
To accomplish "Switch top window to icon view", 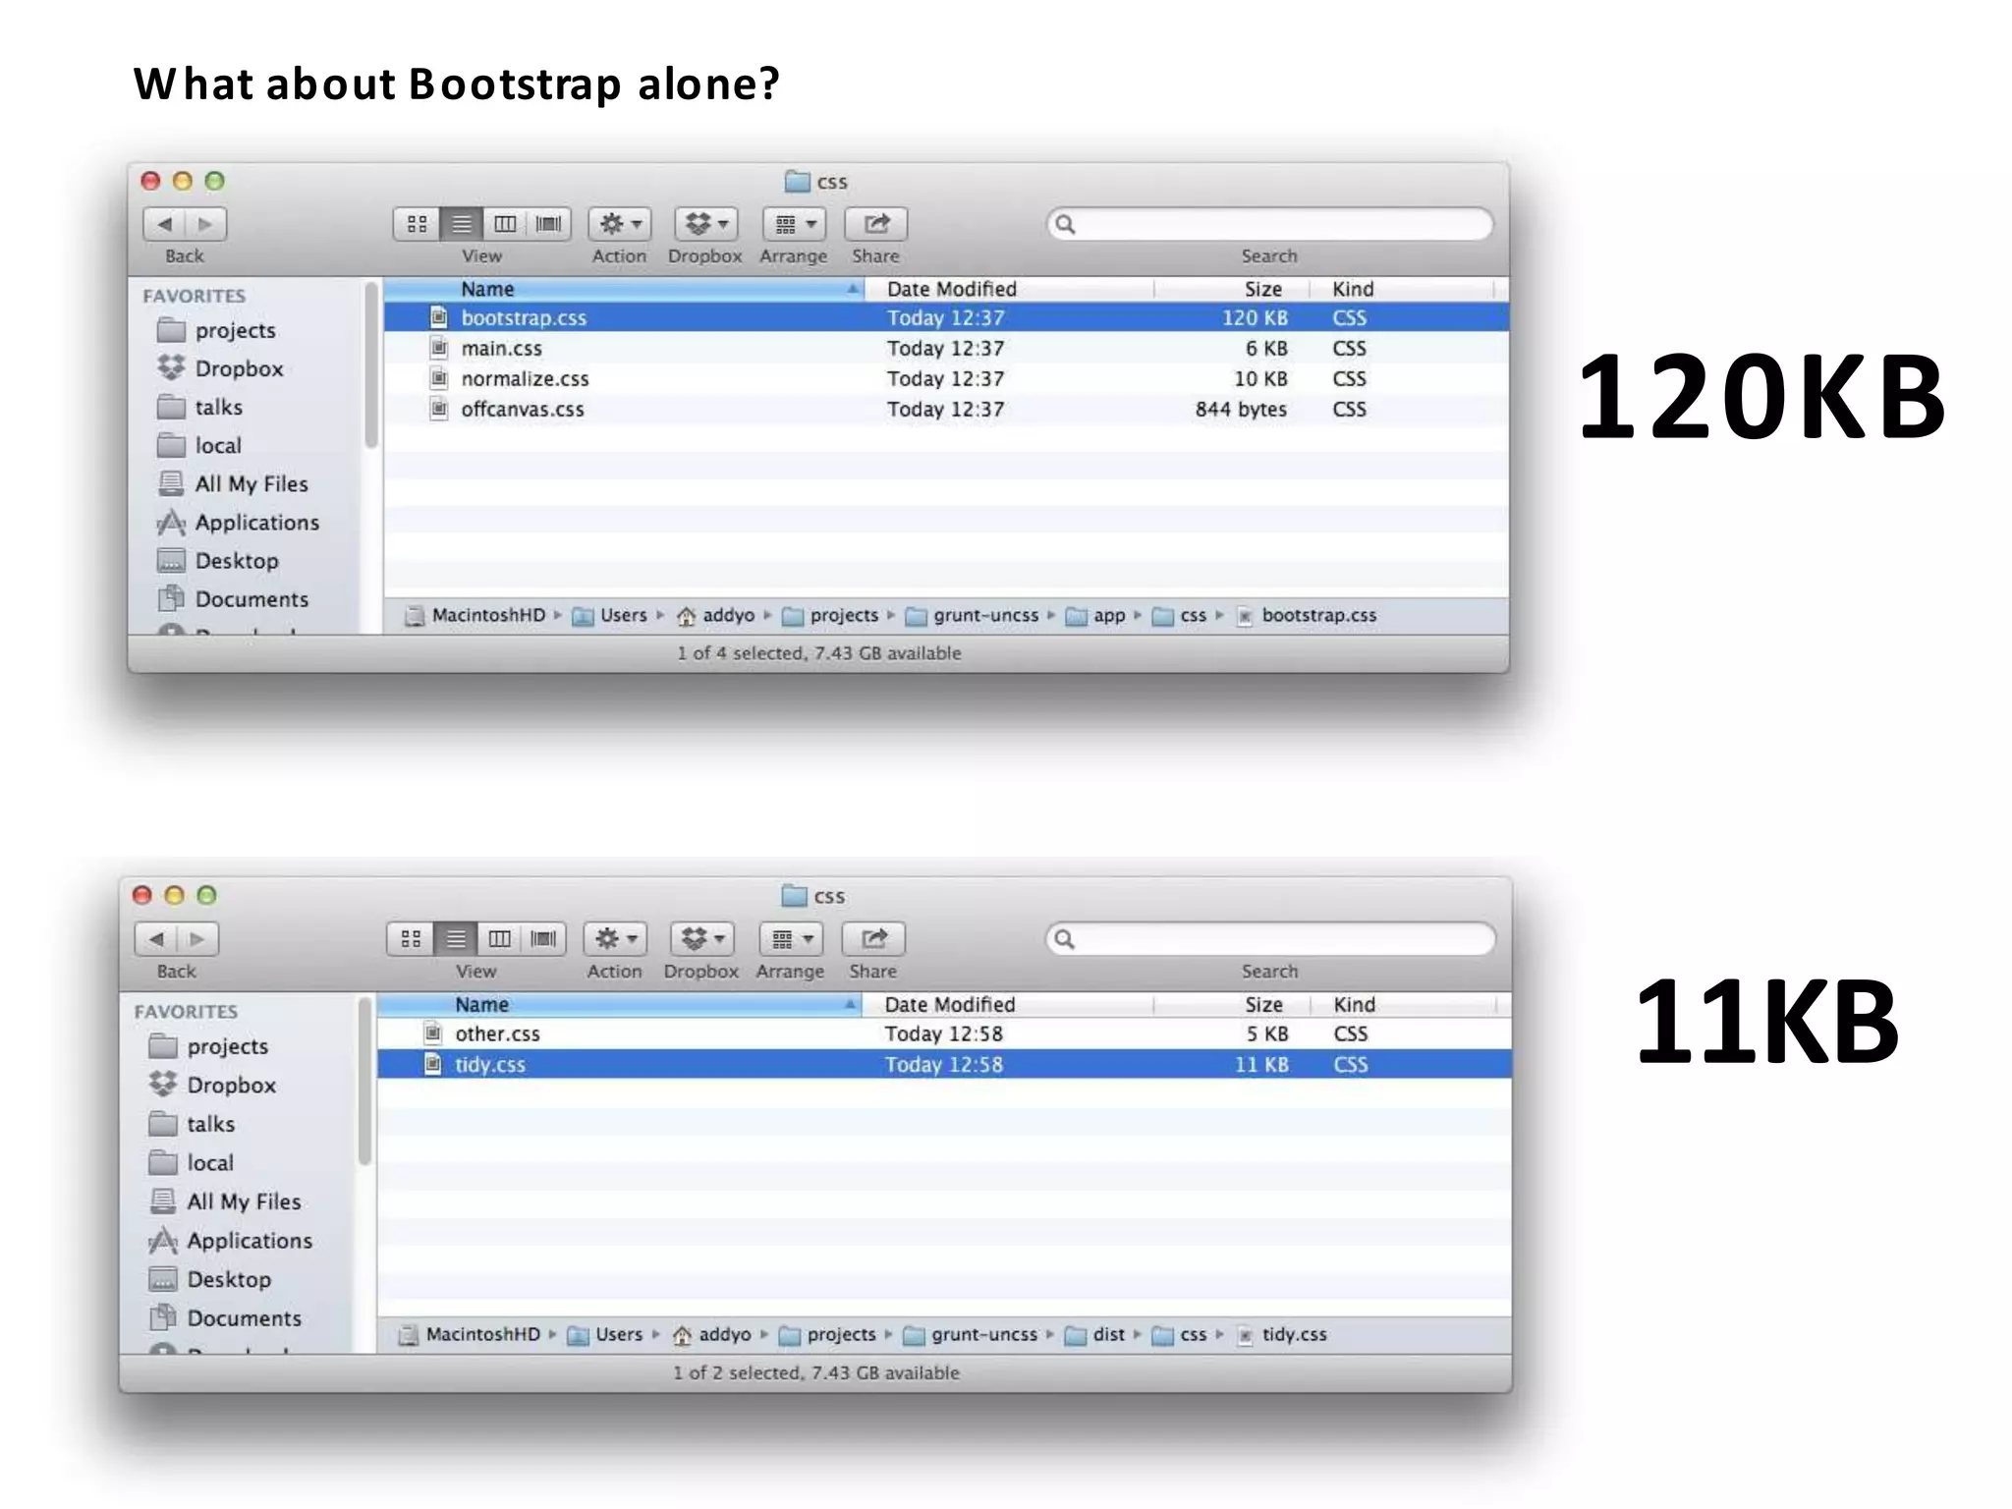I will tap(417, 224).
